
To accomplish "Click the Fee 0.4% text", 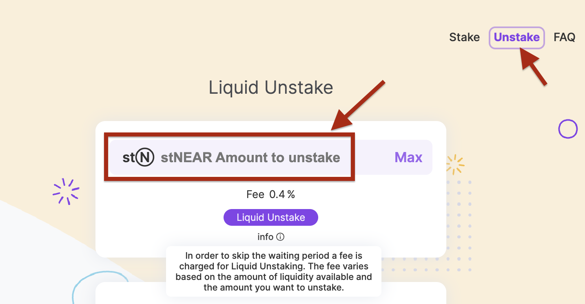I will pos(270,195).
